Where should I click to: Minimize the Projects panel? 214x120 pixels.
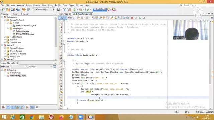tap(55, 14)
